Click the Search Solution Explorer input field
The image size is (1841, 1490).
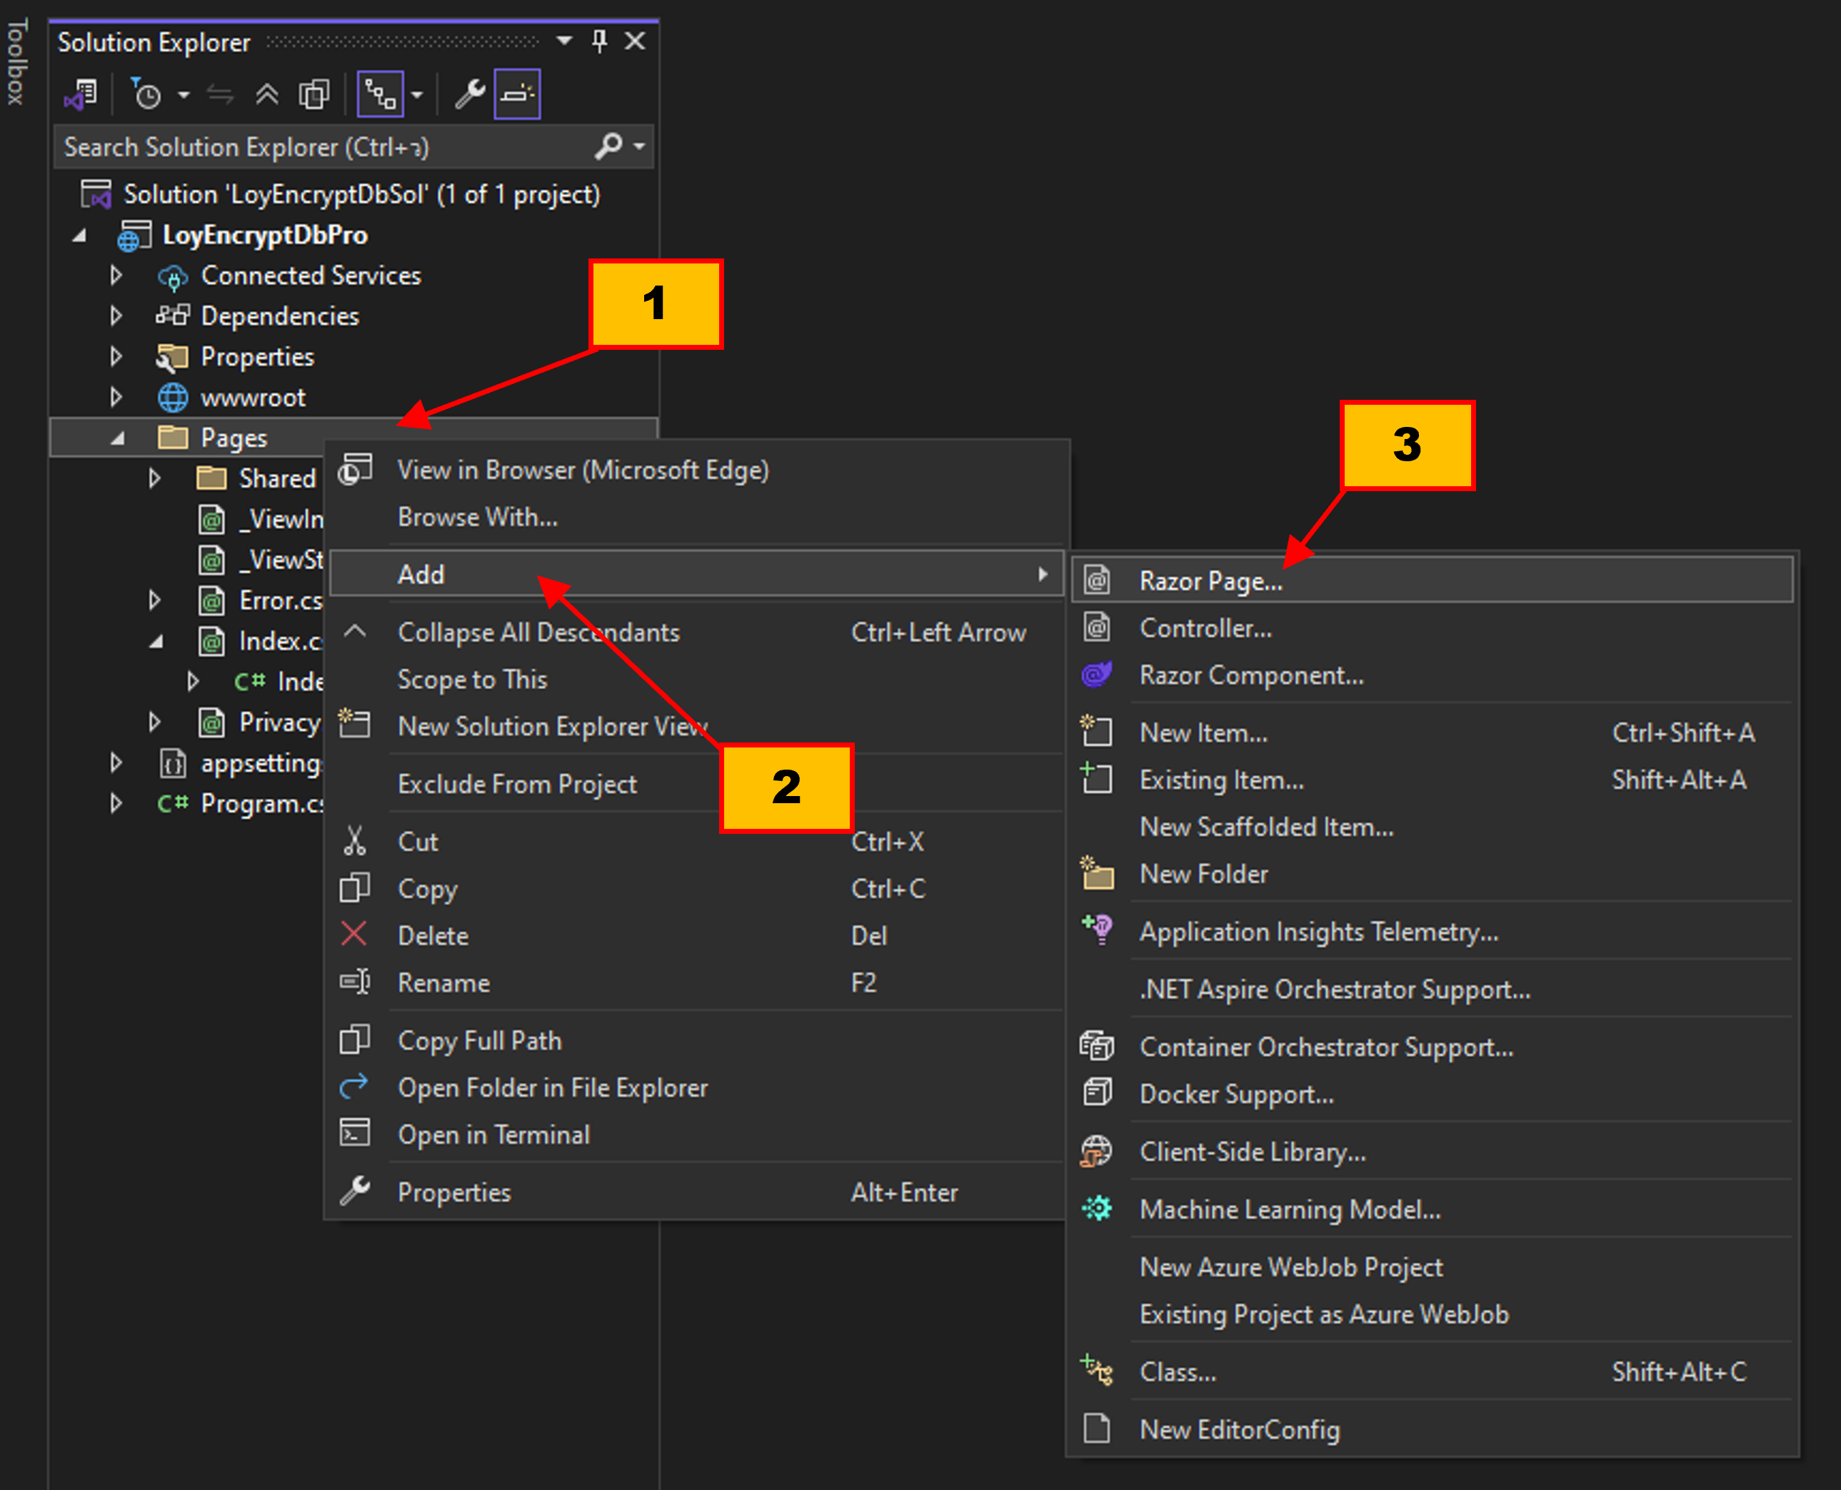coord(318,147)
